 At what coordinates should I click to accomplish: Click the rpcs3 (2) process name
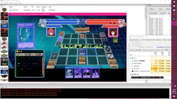click(x=136, y=68)
